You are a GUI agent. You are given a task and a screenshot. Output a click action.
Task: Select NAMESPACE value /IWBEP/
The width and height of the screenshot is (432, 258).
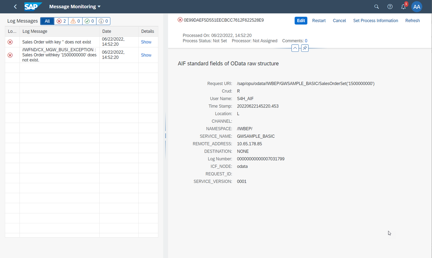point(244,129)
